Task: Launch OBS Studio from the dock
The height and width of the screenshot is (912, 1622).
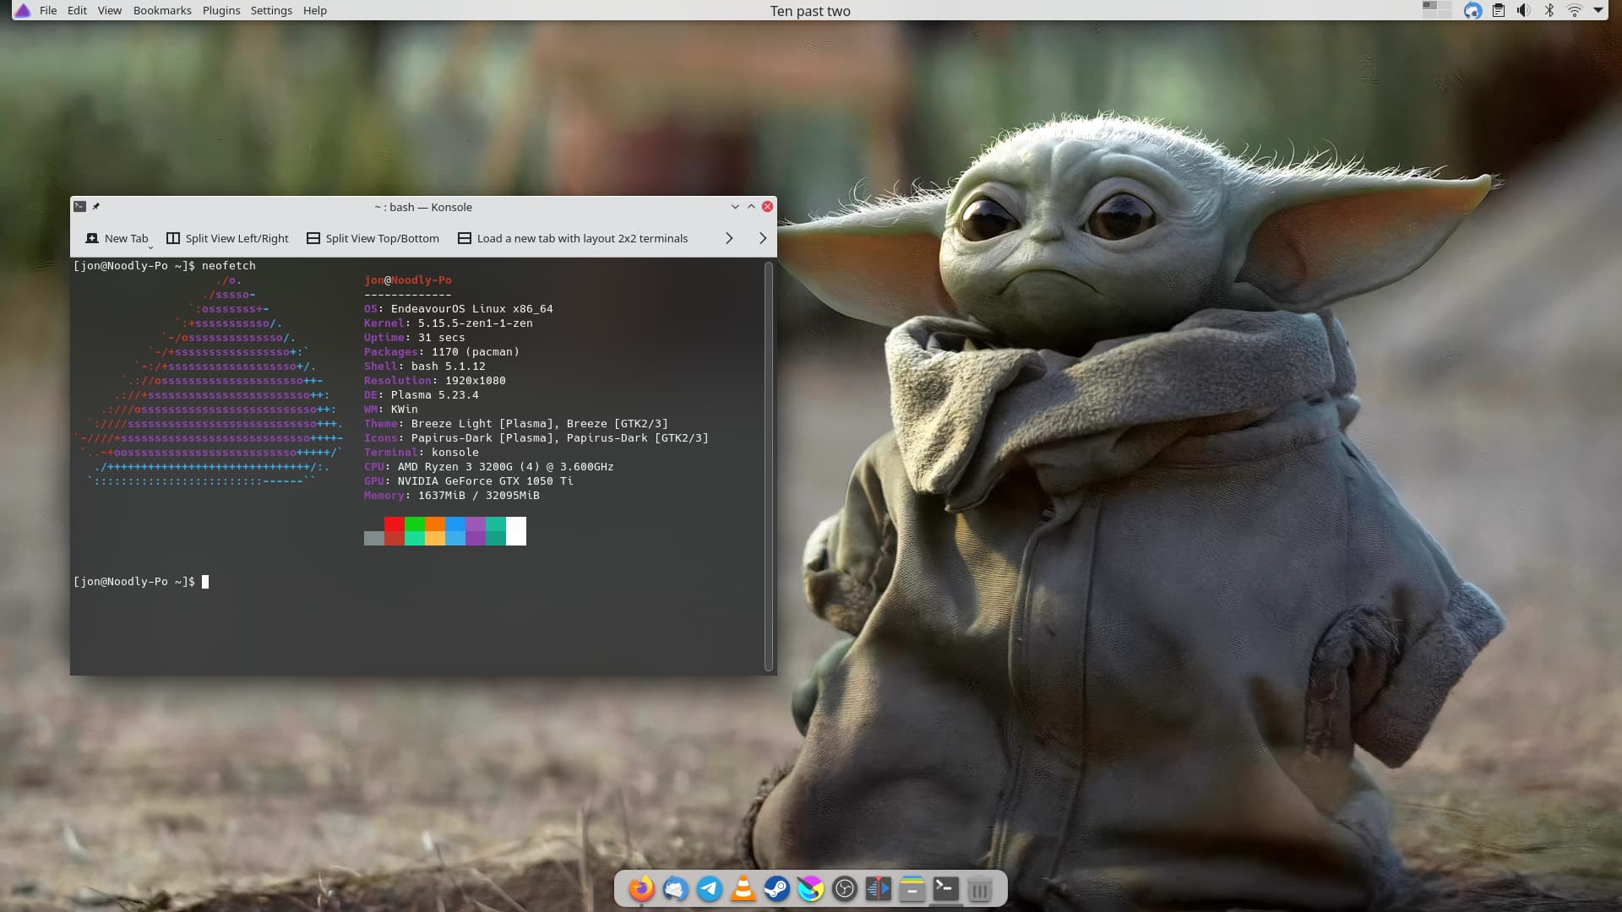Action: tap(845, 888)
